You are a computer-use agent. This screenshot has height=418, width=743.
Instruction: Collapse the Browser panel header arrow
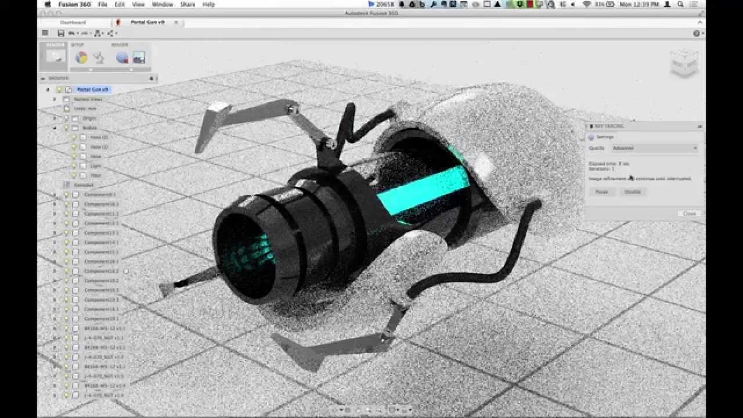pos(43,78)
